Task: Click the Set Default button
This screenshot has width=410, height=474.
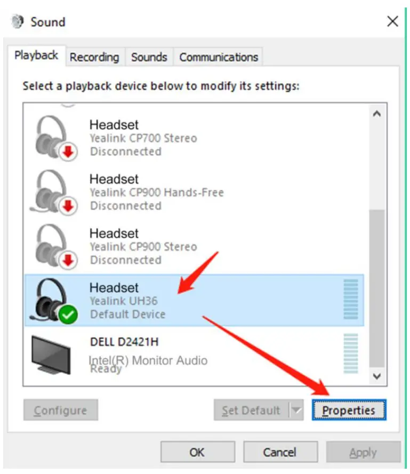Action: click(x=251, y=410)
